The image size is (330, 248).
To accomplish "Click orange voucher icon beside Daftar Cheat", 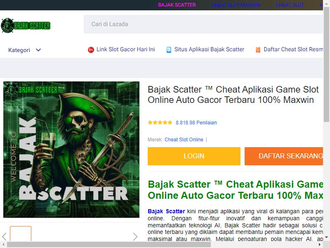I will (258, 50).
